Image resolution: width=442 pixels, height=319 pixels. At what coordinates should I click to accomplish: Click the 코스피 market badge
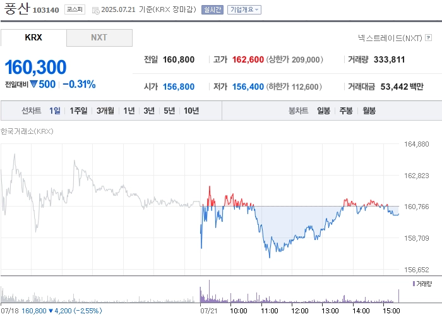tap(75, 9)
